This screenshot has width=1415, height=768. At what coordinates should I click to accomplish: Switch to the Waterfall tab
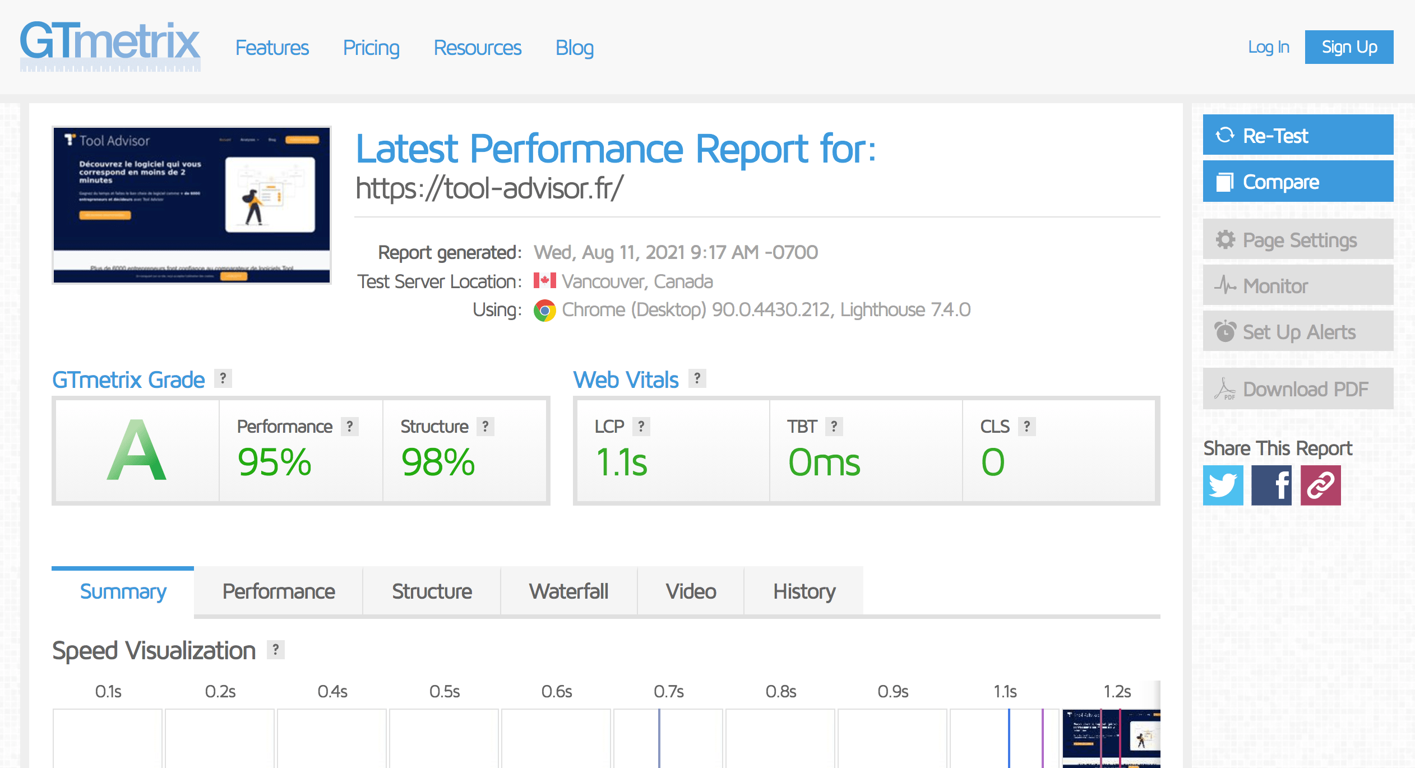568,591
